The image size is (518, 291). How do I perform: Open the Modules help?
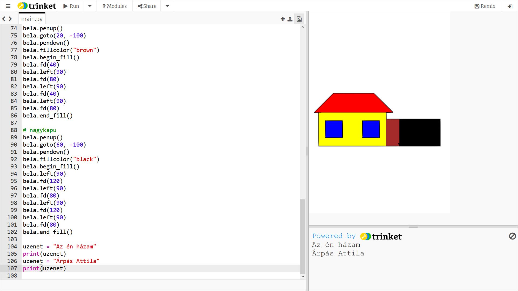tap(114, 6)
